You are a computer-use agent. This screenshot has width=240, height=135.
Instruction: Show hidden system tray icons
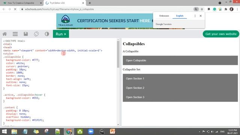(x=199, y=132)
